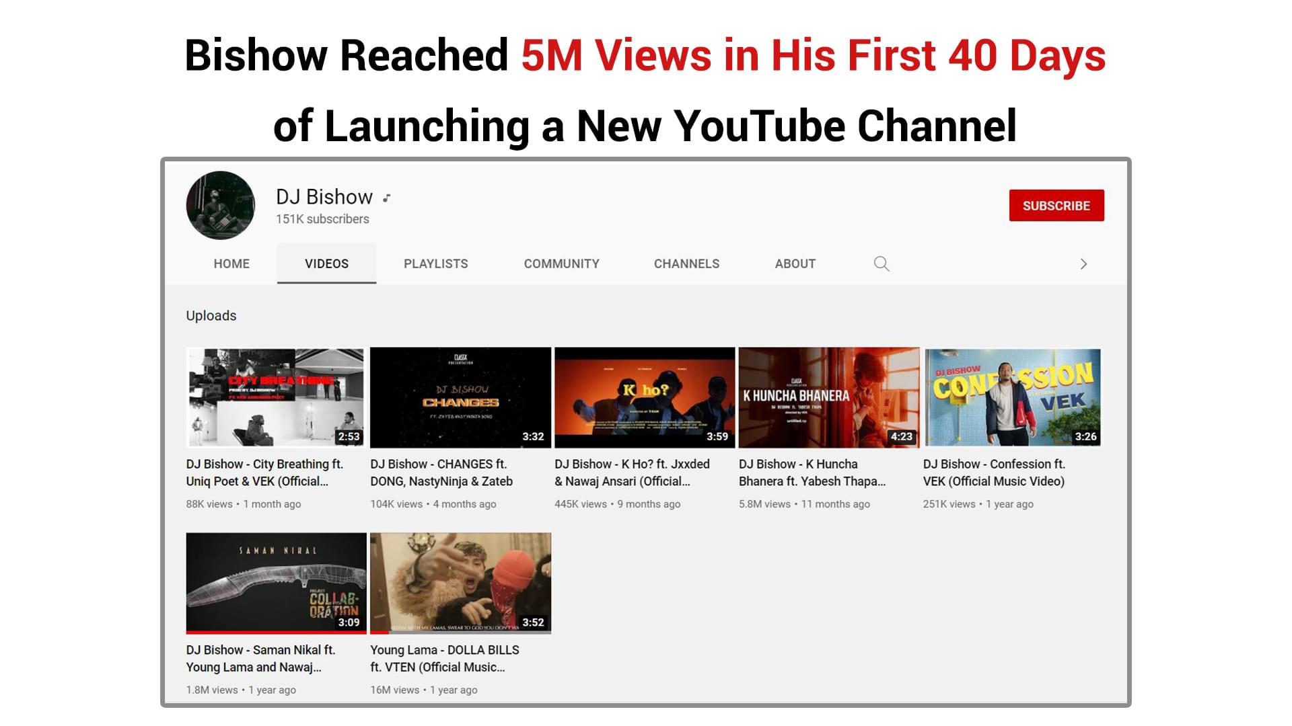Screen dimensions: 1292x726
Task: Click title 'DJ Bishow - City Breathing ft.'
Action: point(264,465)
